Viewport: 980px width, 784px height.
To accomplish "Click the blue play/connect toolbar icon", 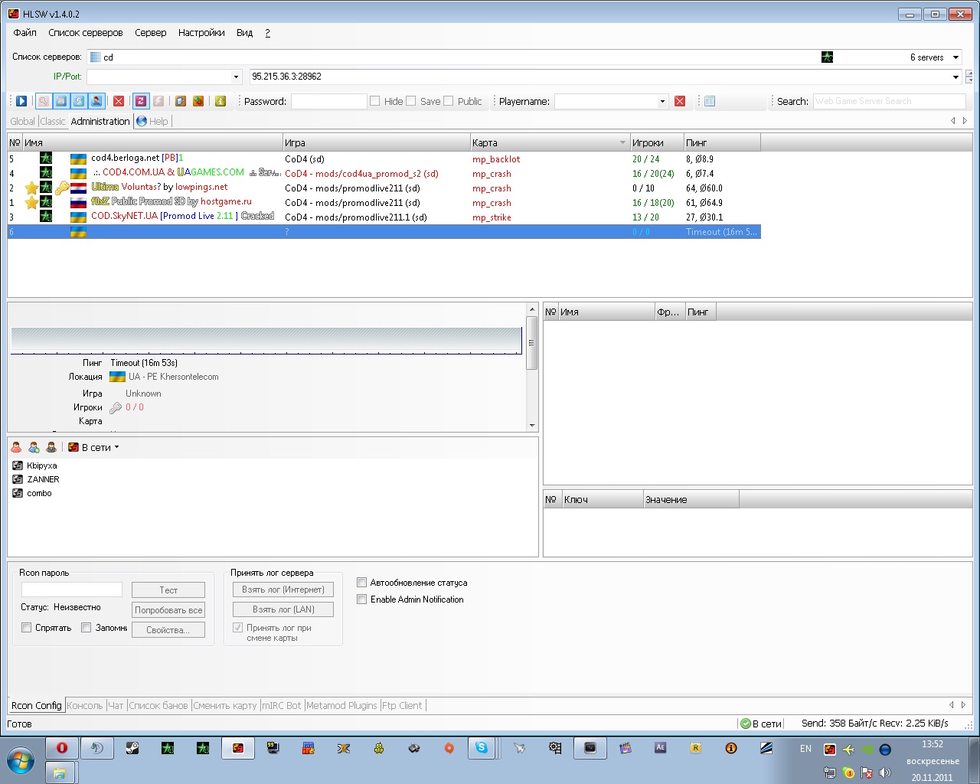I will point(21,101).
